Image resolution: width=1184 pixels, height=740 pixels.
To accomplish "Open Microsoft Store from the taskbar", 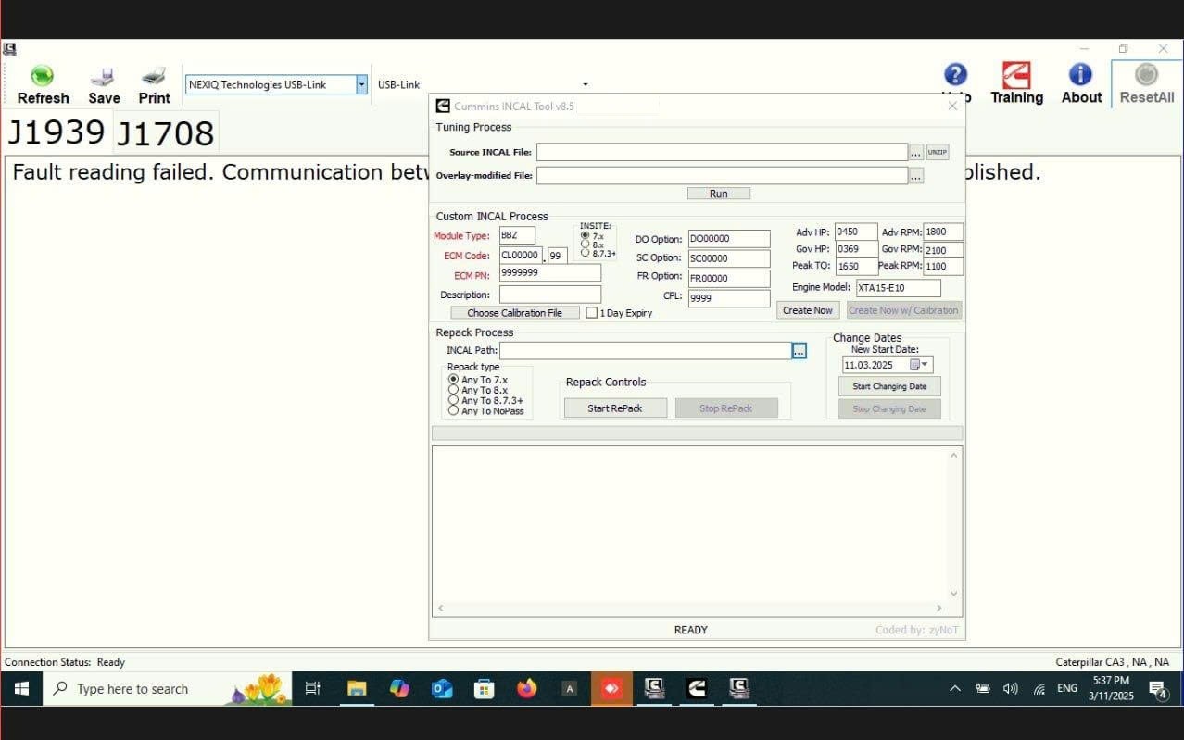I will (x=484, y=688).
